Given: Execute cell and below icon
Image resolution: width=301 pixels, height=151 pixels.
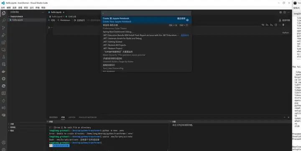Looking at the screenshot, I should [271, 25].
